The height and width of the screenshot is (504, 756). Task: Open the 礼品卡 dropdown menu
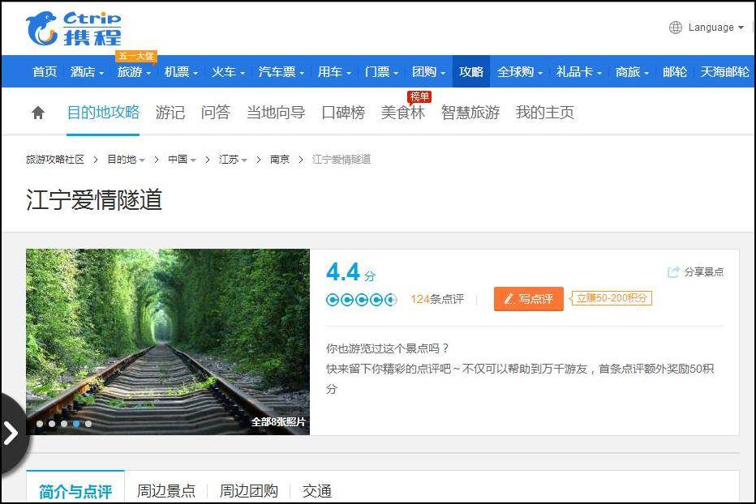[579, 72]
